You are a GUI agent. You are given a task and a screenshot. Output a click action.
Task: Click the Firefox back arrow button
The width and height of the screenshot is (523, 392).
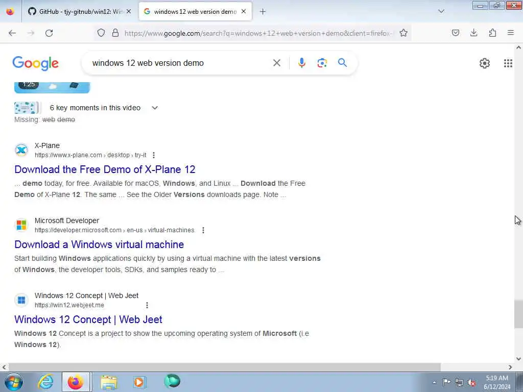(x=12, y=33)
